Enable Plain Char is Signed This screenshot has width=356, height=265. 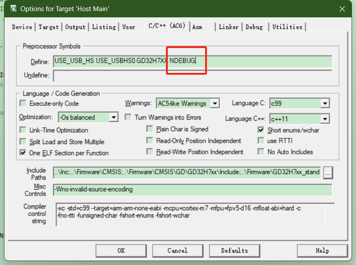point(150,128)
